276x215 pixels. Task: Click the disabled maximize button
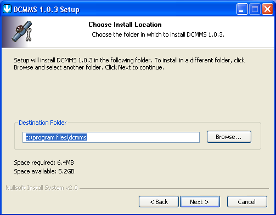pyautogui.click(x=255, y=9)
